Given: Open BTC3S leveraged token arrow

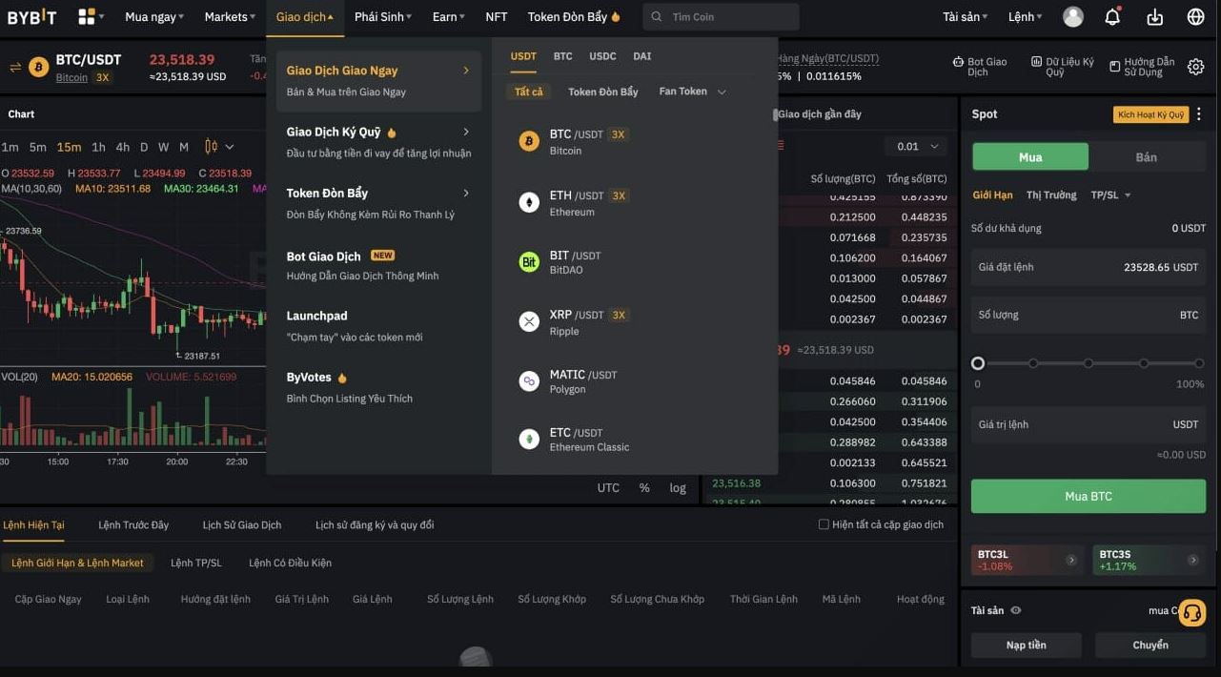Looking at the screenshot, I should (x=1193, y=560).
